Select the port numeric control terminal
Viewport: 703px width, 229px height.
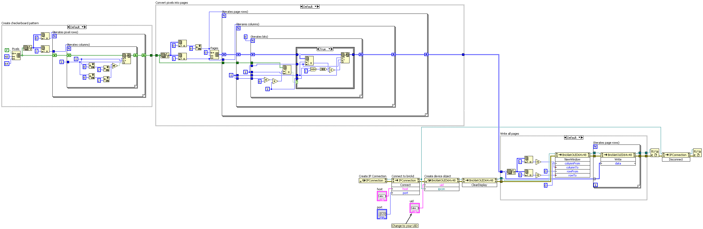[x=382, y=214]
